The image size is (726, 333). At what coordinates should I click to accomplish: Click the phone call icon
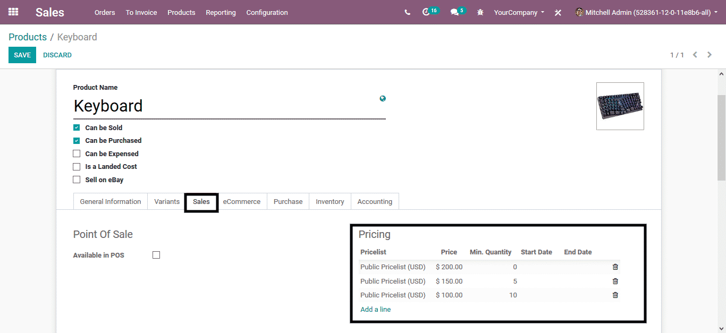click(x=407, y=12)
